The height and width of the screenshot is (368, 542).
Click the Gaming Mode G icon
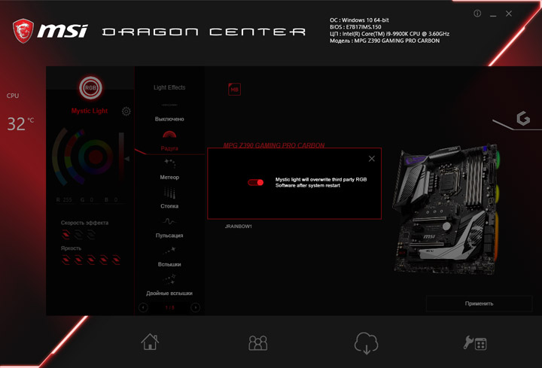[x=523, y=118]
